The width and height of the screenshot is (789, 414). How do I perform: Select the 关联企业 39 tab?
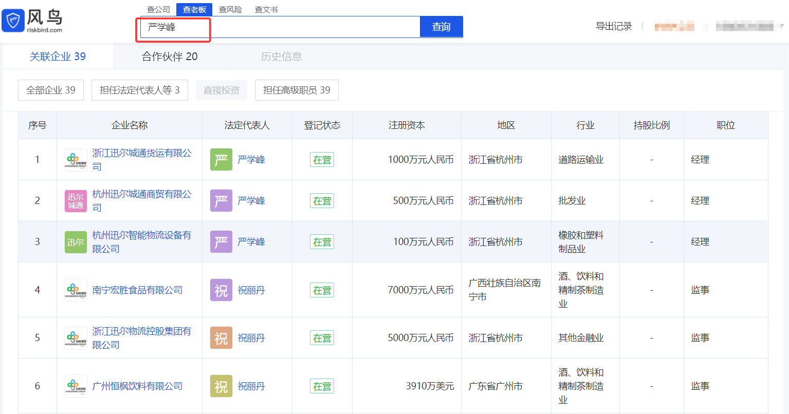(58, 57)
